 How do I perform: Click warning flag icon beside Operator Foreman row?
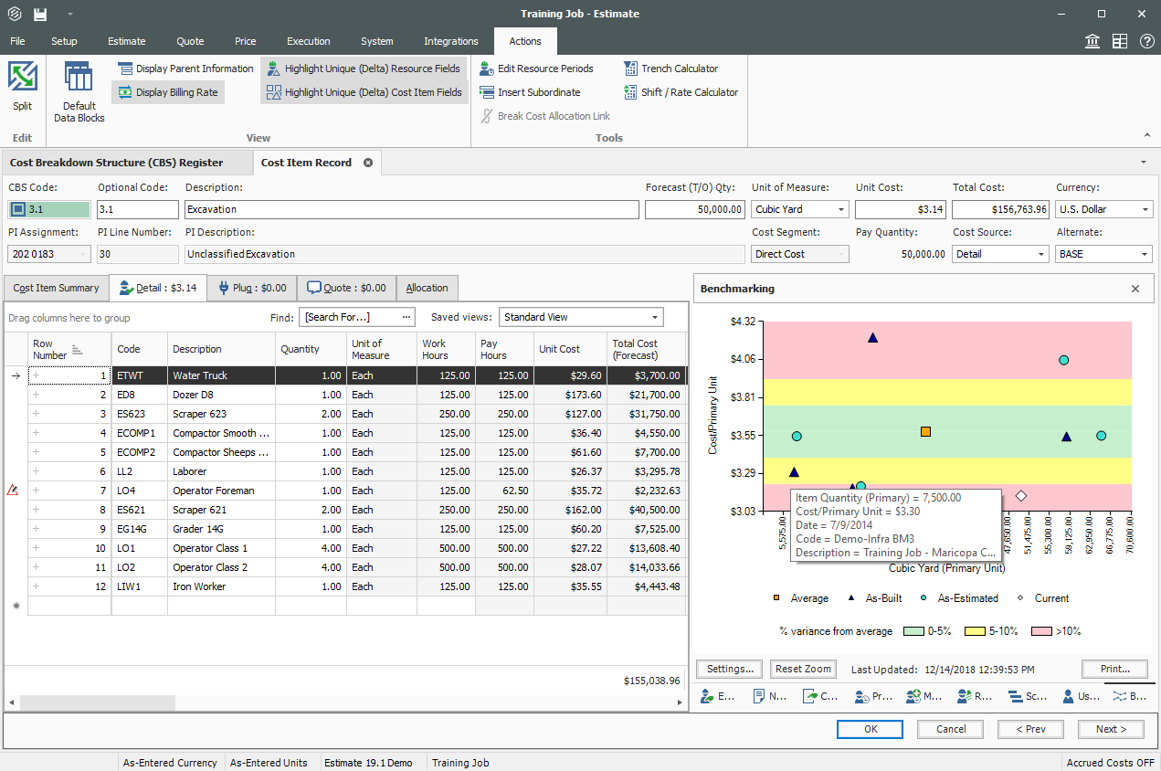(x=13, y=491)
